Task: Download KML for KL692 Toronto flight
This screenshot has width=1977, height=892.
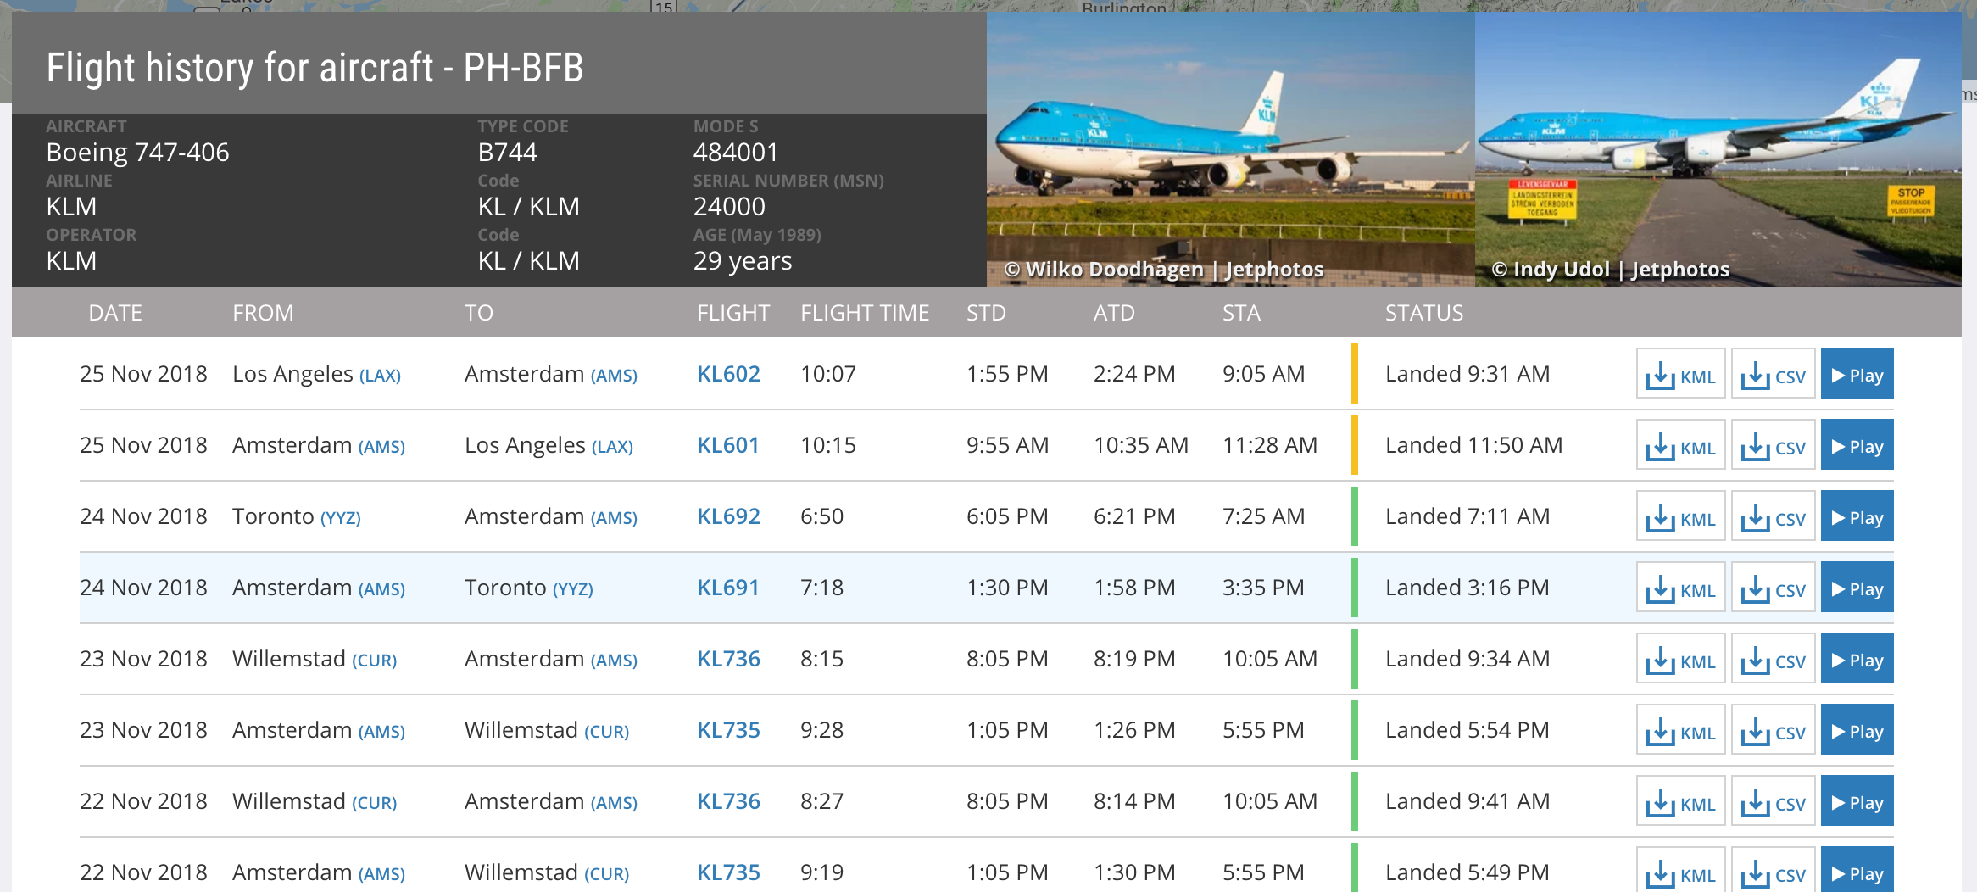Action: (1680, 516)
